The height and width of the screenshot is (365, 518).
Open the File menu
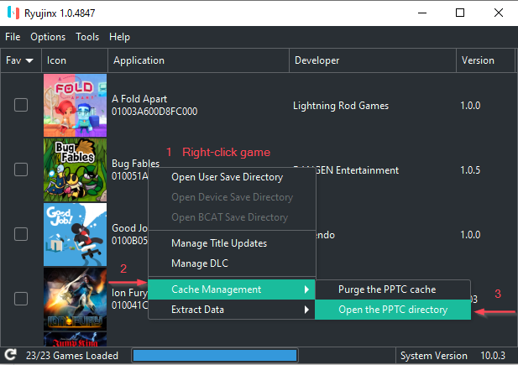[x=13, y=37]
